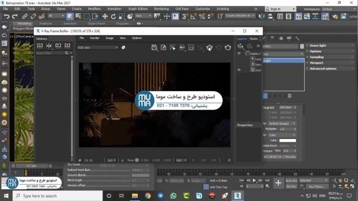Toggle the mono channel circle icon
Viewport: 358px width, 201px height.
[123, 47]
